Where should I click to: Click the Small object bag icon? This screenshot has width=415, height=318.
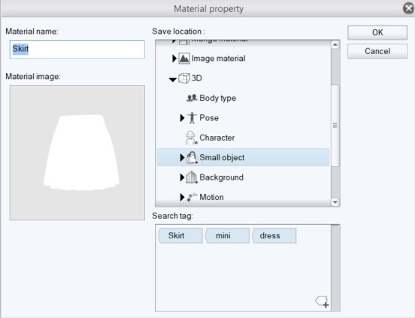coord(192,158)
